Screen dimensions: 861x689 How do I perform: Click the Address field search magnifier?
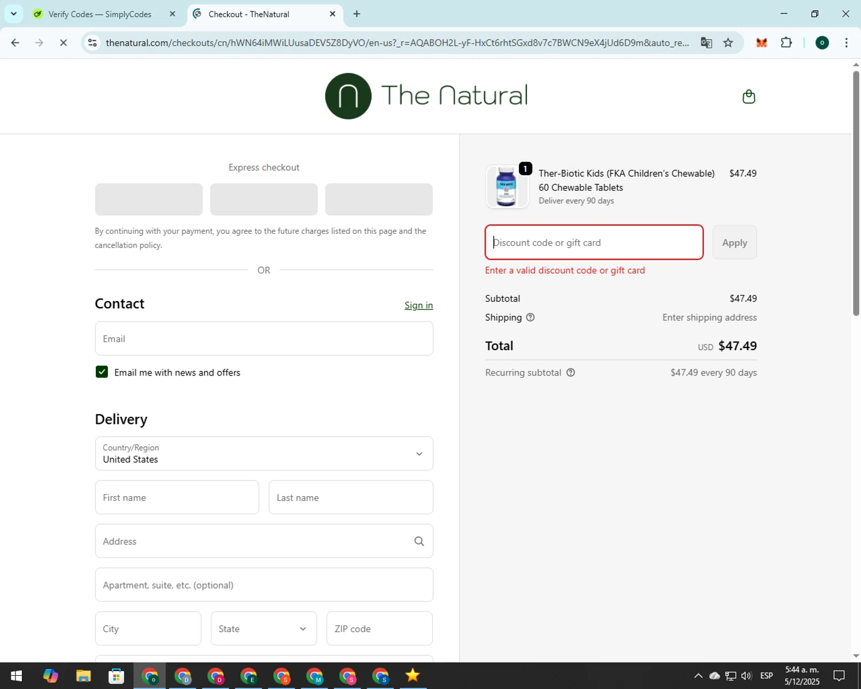coord(419,541)
